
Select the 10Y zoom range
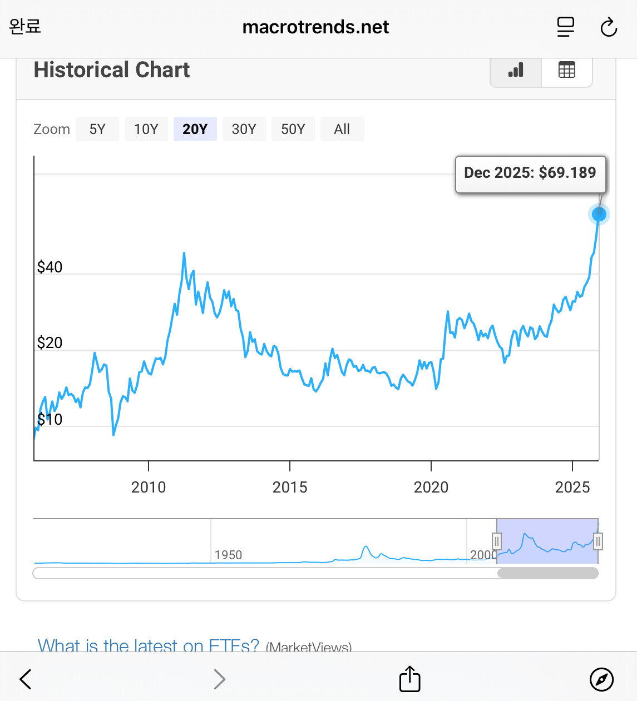pos(146,129)
